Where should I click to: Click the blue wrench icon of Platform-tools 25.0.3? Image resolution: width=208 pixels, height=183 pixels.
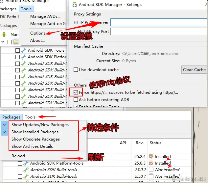(x=26, y=163)
